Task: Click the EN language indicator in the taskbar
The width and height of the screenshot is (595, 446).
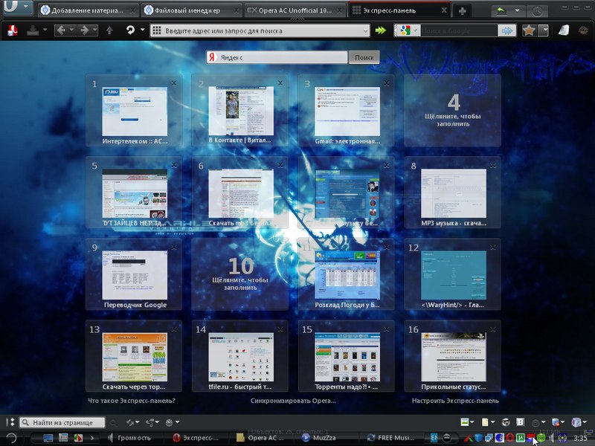Action: [434, 438]
